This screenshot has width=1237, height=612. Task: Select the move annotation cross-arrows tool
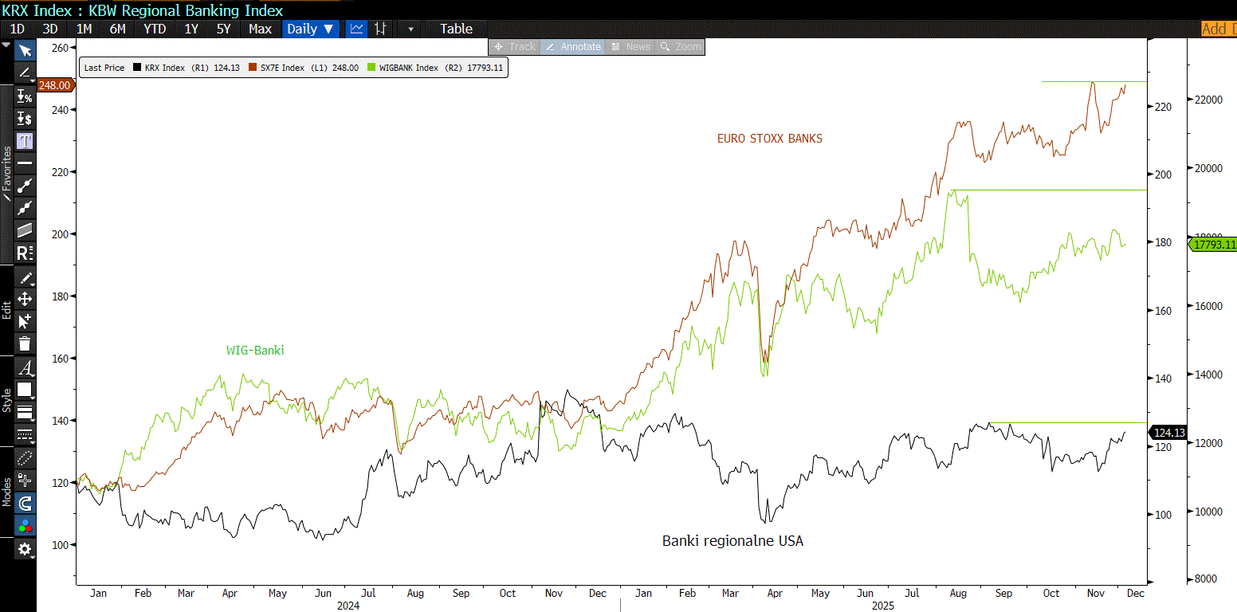25,299
